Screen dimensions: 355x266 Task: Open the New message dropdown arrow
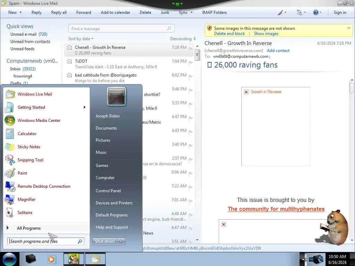(20, 12)
